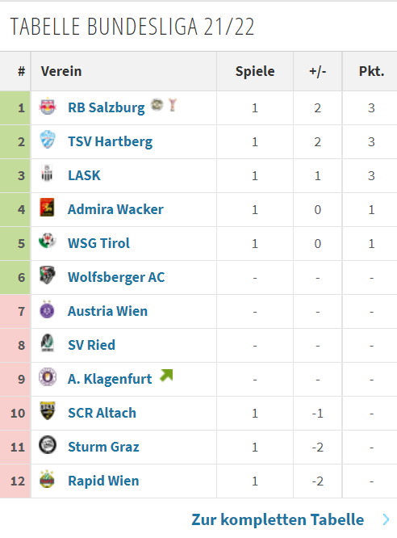Click the TSV Hartberg club logo

(x=48, y=140)
